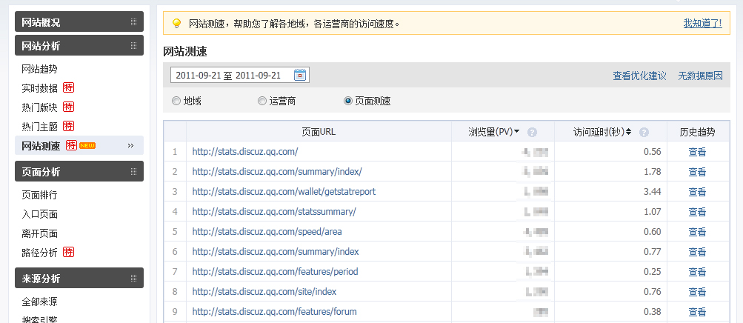Dismiss the tip via 我知道了! link
743x323 pixels.
pos(703,23)
